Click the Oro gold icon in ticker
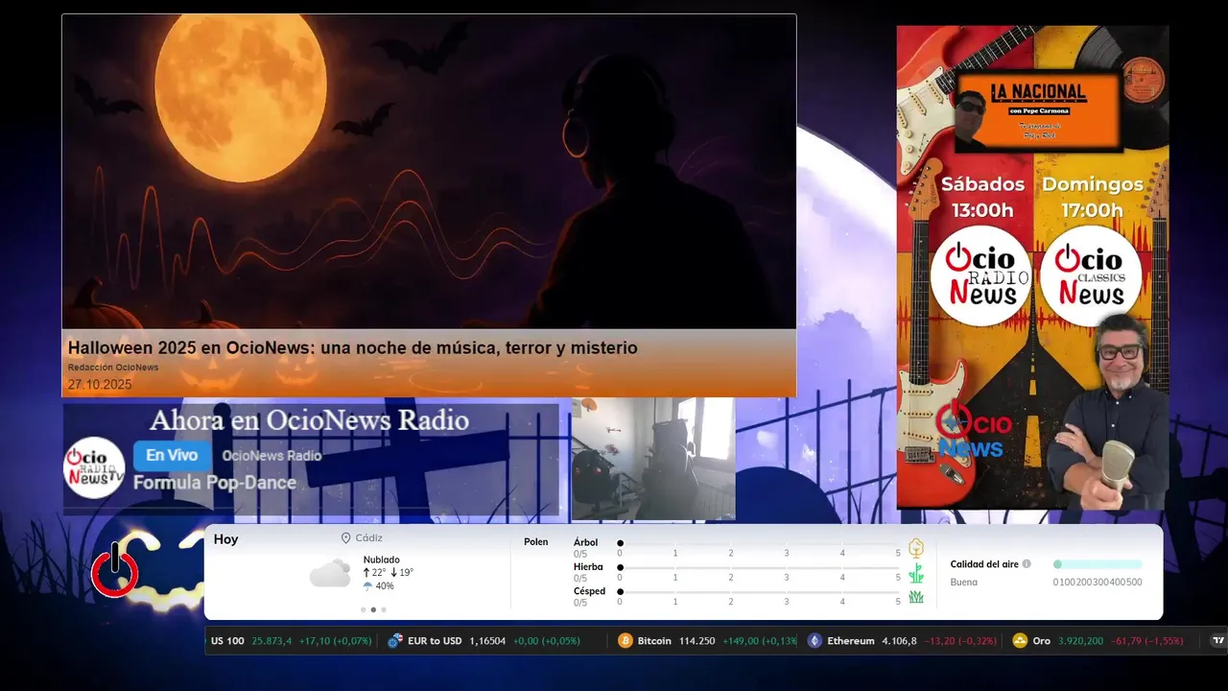Screen dimensions: 1228x691 point(1020,641)
